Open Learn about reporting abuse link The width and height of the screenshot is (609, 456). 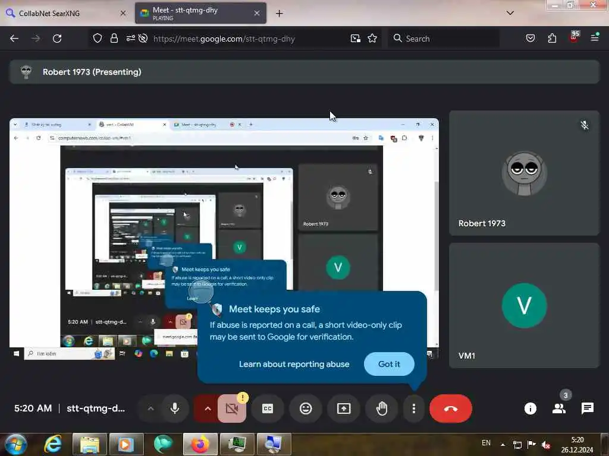294,364
